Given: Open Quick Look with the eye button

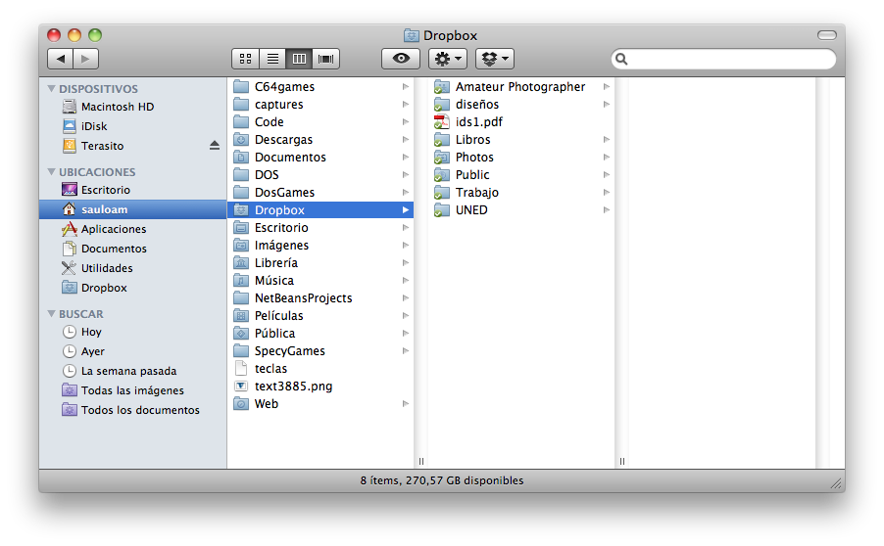Looking at the screenshot, I should 401,59.
